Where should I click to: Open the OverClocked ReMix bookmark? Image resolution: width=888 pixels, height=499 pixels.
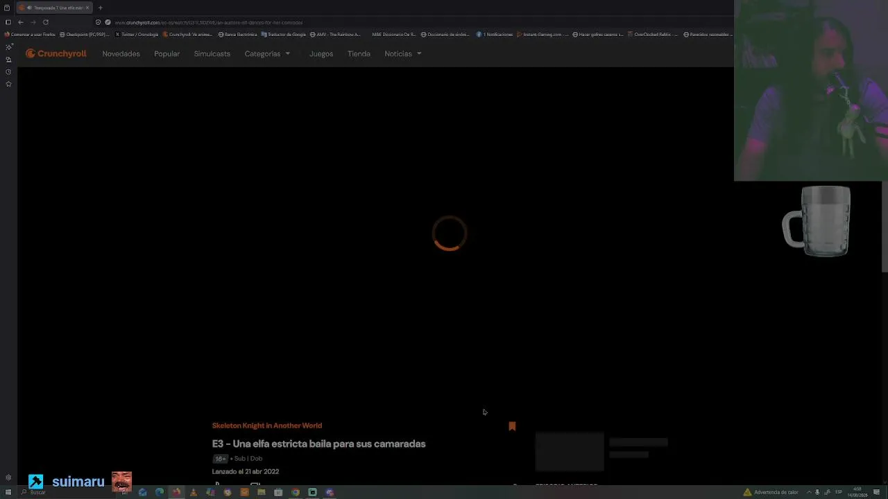tap(653, 34)
